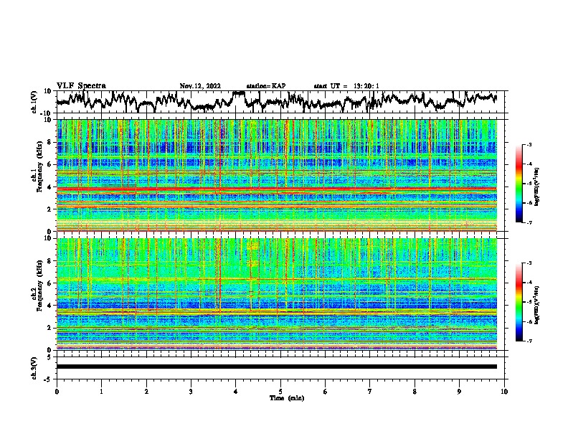Click the "VLF Spectra" plot title
This screenshot has height=439, width=568.
[x=81, y=86]
